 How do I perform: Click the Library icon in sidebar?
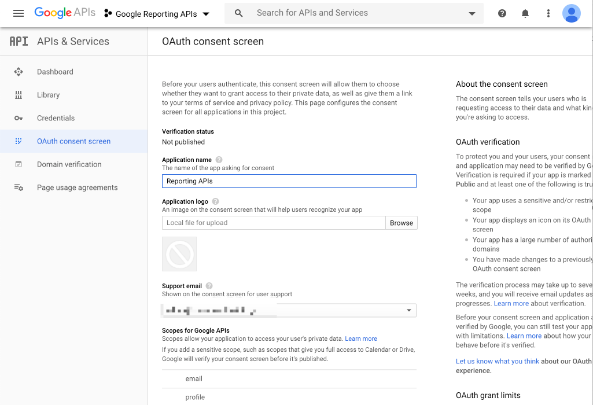point(19,95)
